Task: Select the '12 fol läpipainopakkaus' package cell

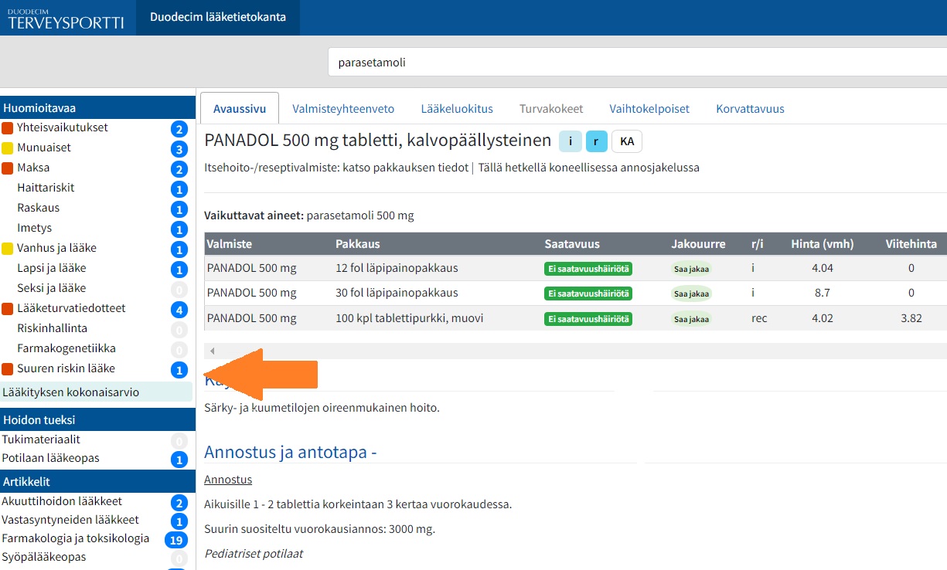Action: [x=397, y=268]
